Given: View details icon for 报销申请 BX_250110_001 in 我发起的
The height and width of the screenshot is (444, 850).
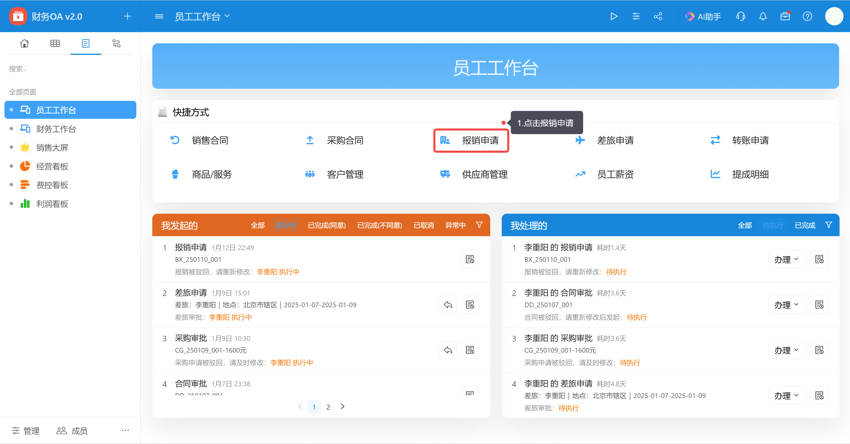Looking at the screenshot, I should point(470,259).
